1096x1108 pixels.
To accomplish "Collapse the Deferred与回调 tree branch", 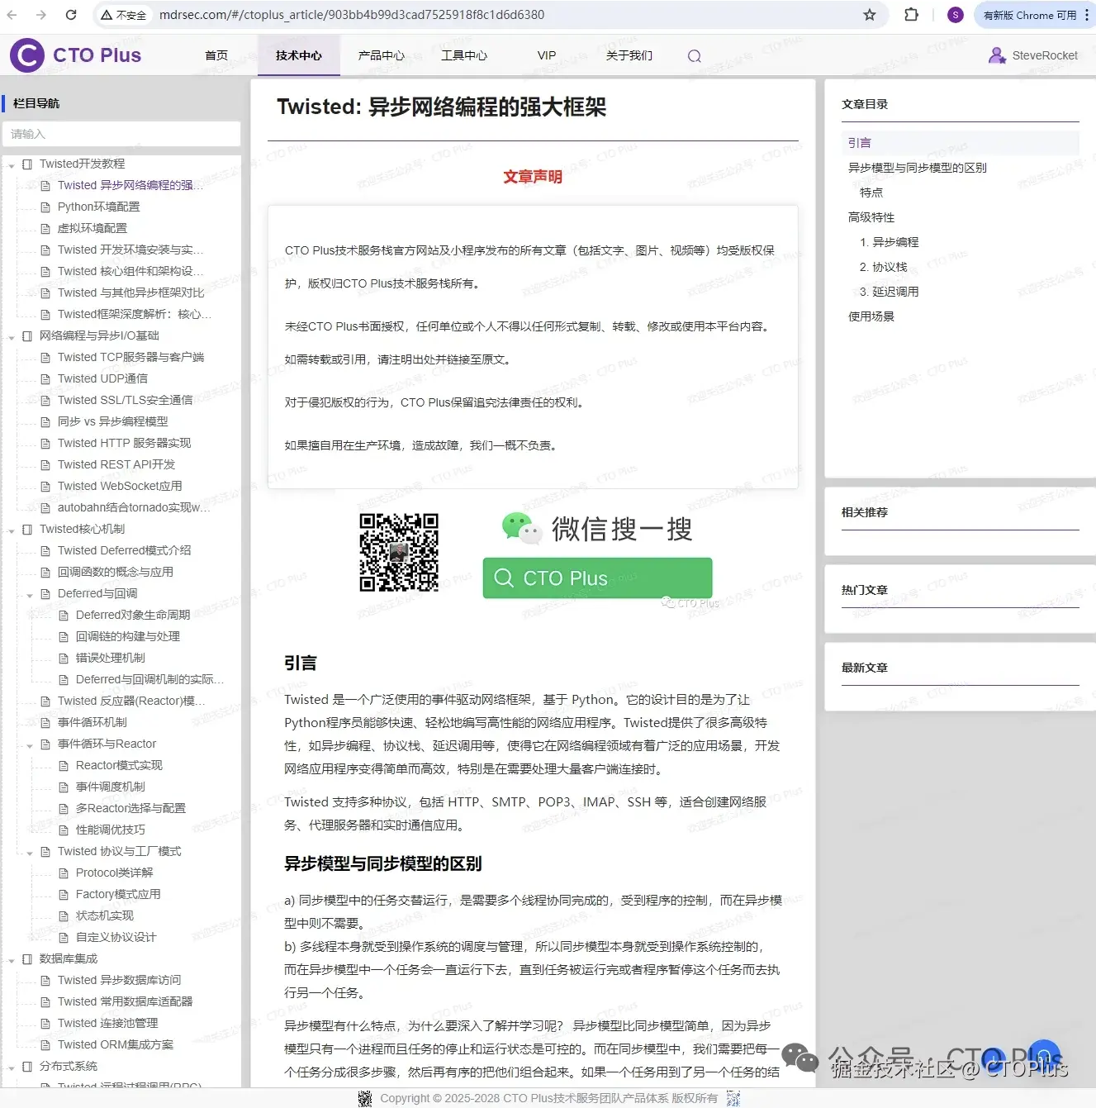I will tap(30, 593).
